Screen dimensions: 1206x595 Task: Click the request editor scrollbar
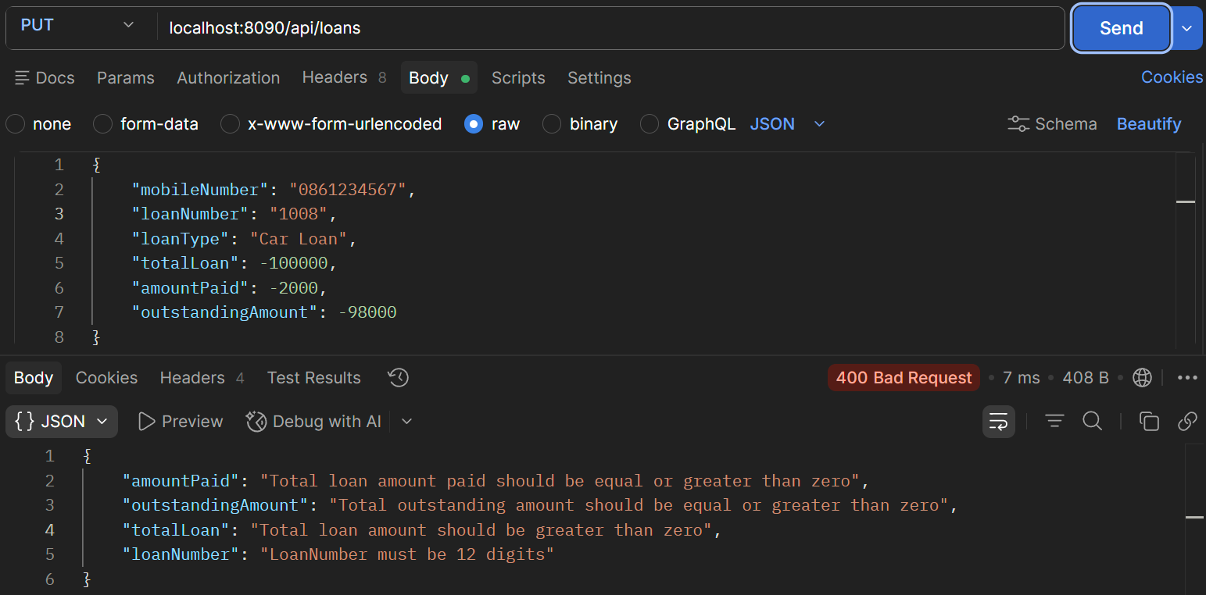point(1186,250)
